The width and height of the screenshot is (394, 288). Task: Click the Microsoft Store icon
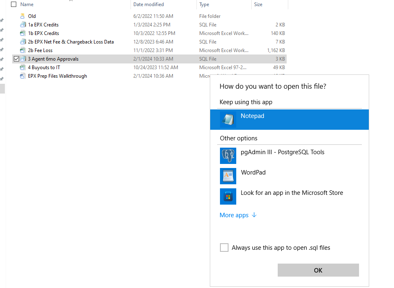click(228, 196)
